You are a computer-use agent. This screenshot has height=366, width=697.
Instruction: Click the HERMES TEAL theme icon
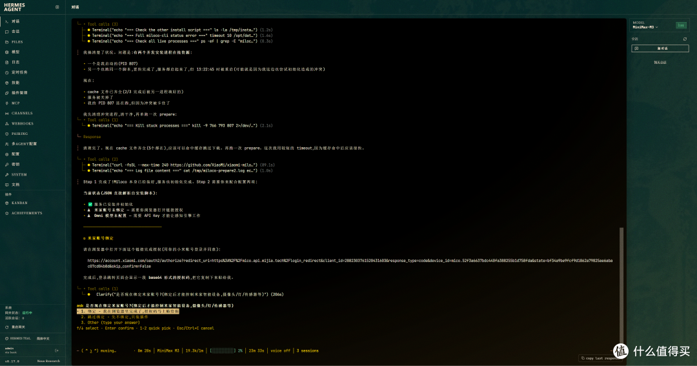click(6, 338)
